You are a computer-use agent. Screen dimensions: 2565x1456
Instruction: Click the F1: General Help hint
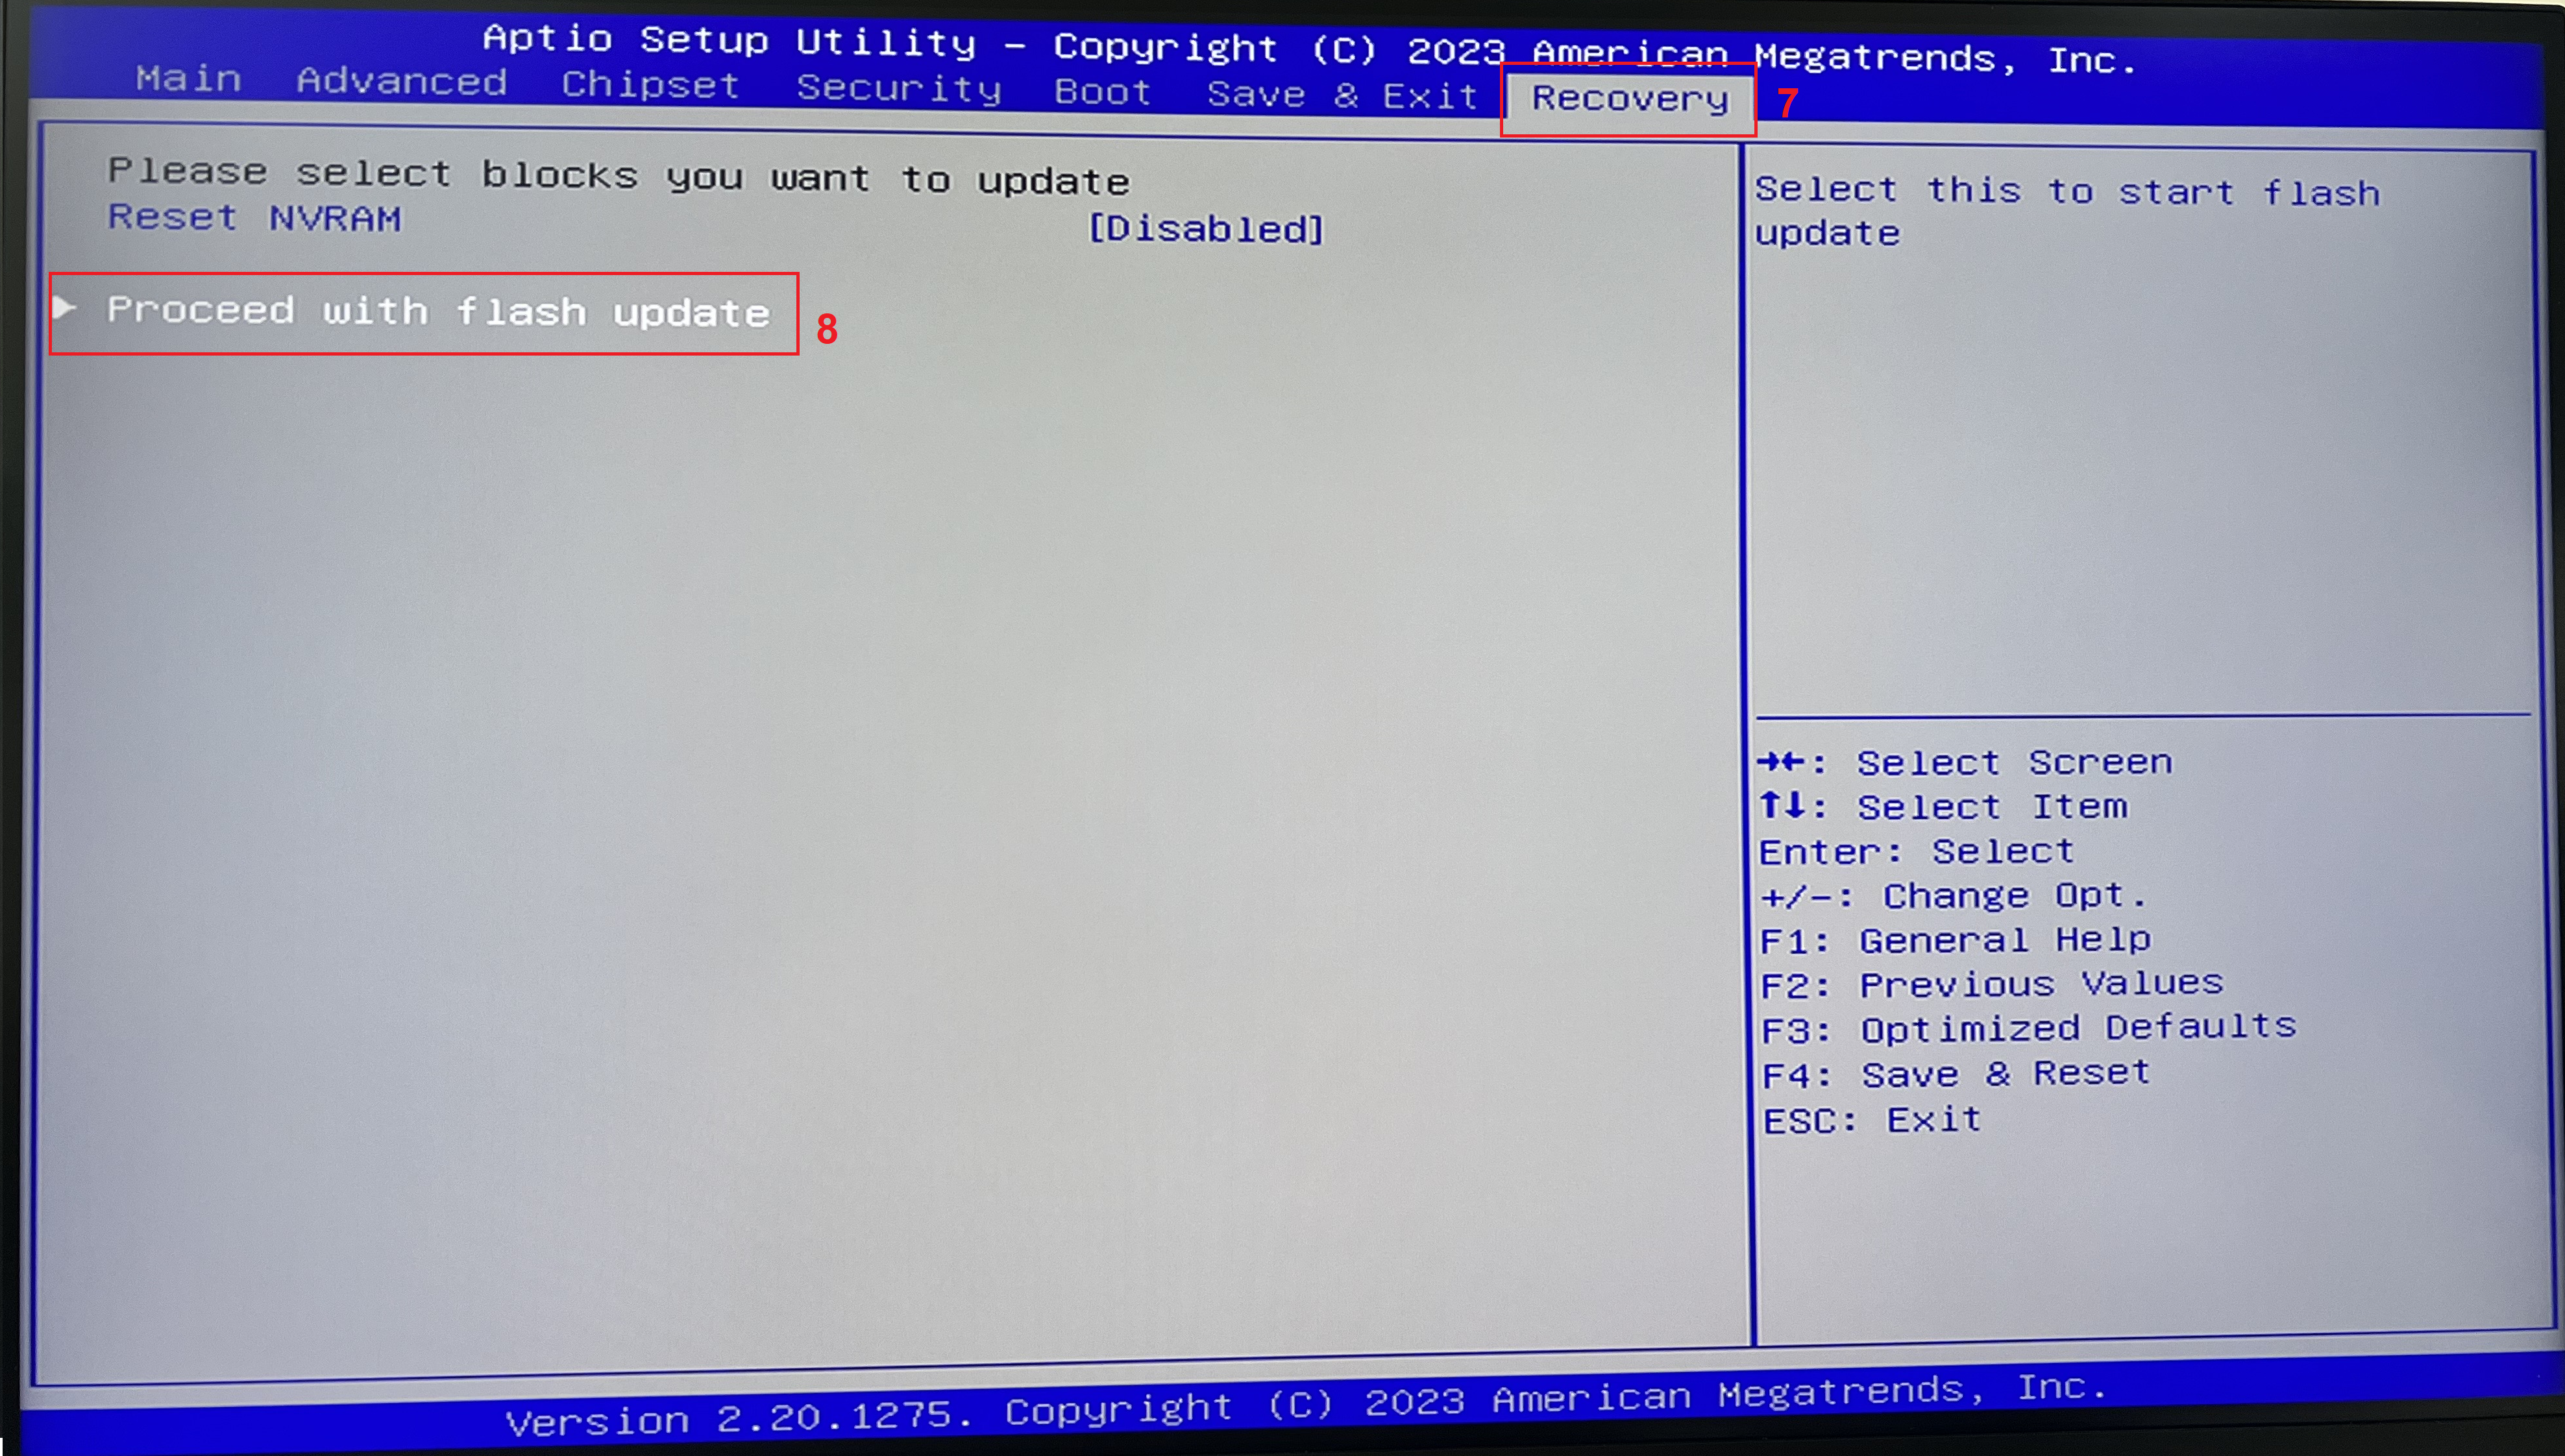click(x=1954, y=940)
